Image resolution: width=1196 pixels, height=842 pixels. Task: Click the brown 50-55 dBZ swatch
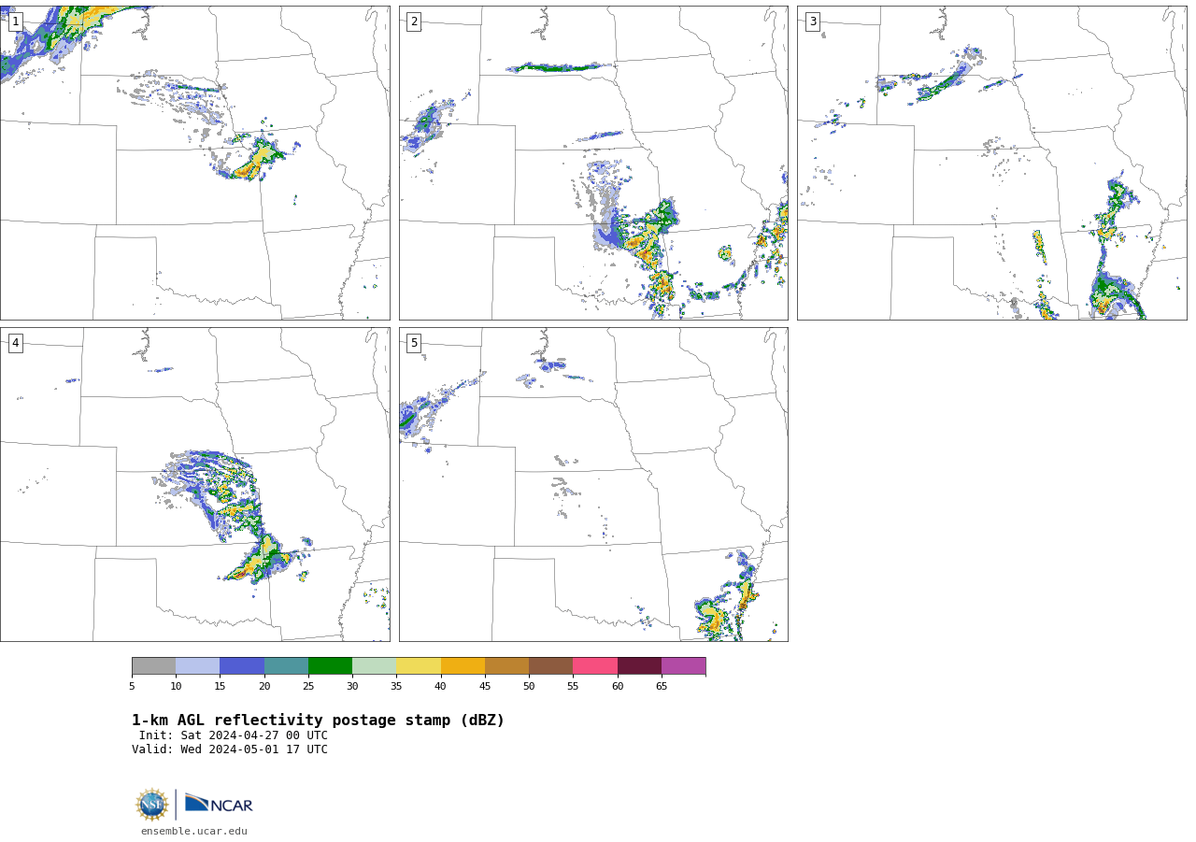[x=550, y=666]
